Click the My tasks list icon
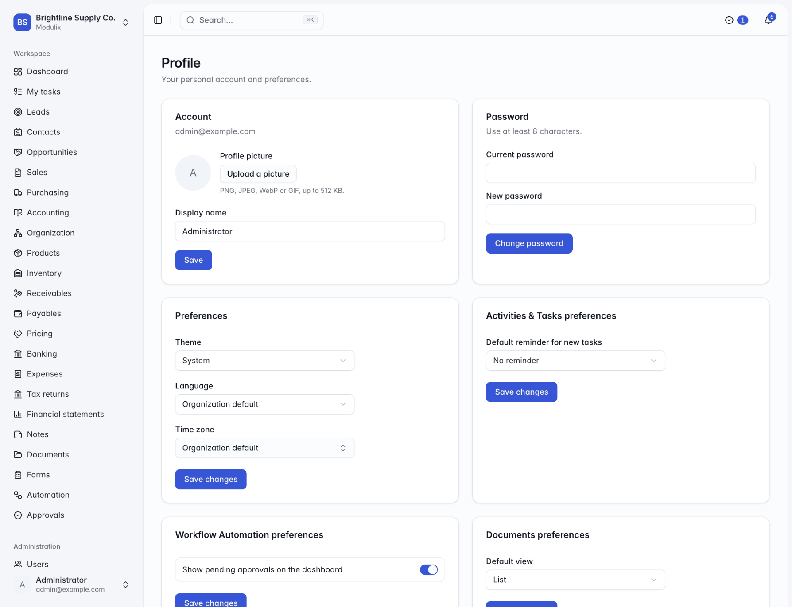 click(x=18, y=92)
